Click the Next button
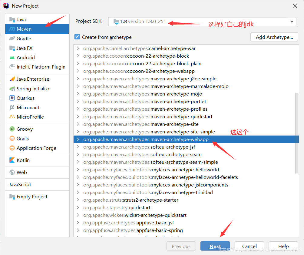 [x=215, y=246]
